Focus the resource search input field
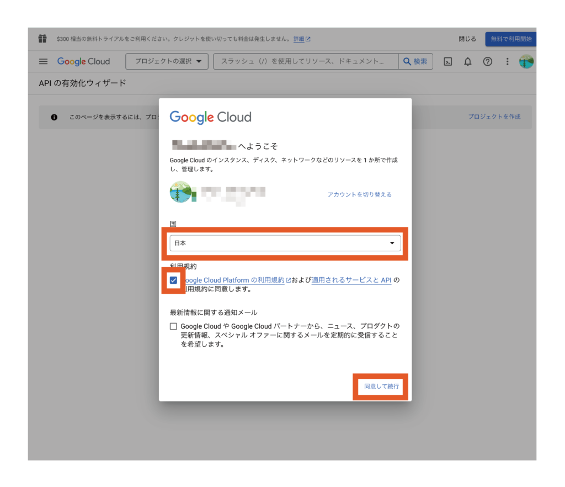565x487 pixels. pyautogui.click(x=306, y=61)
